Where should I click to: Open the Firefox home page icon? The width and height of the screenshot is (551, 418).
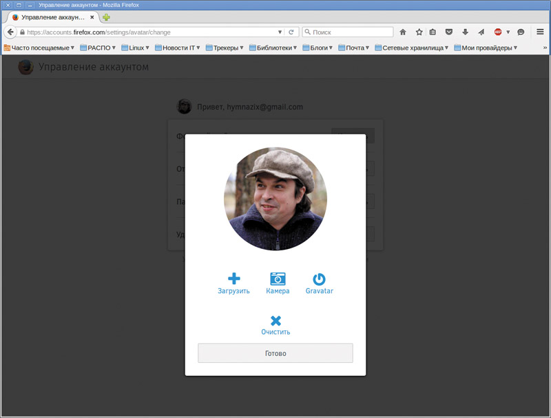pyautogui.click(x=403, y=32)
